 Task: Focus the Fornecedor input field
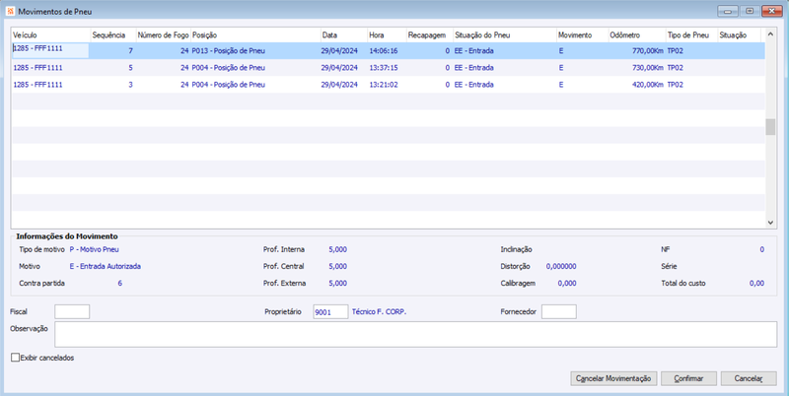click(558, 311)
